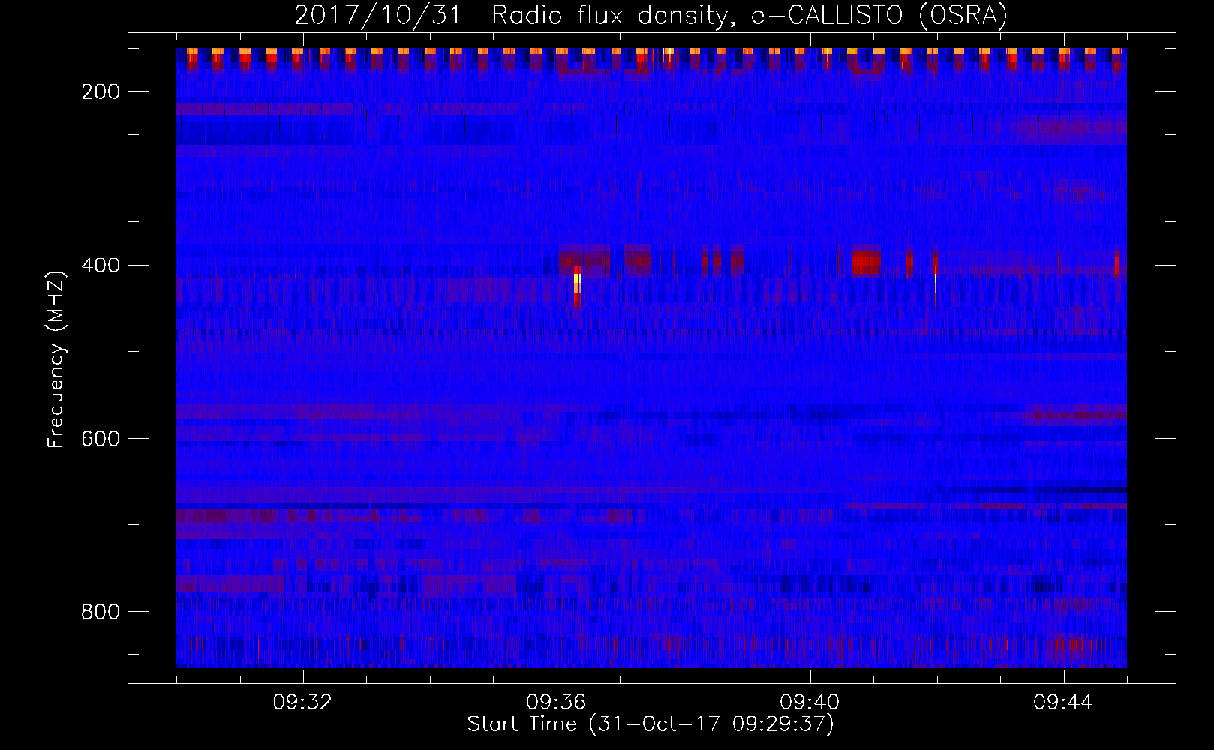Click the 'Frequency (MHZ)' axis label
Image resolution: width=1214 pixels, height=750 pixels.
point(56,359)
